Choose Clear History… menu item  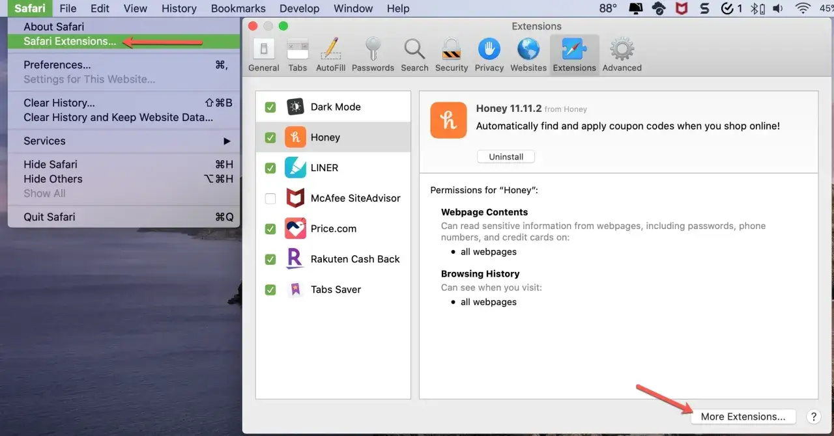pos(124,103)
